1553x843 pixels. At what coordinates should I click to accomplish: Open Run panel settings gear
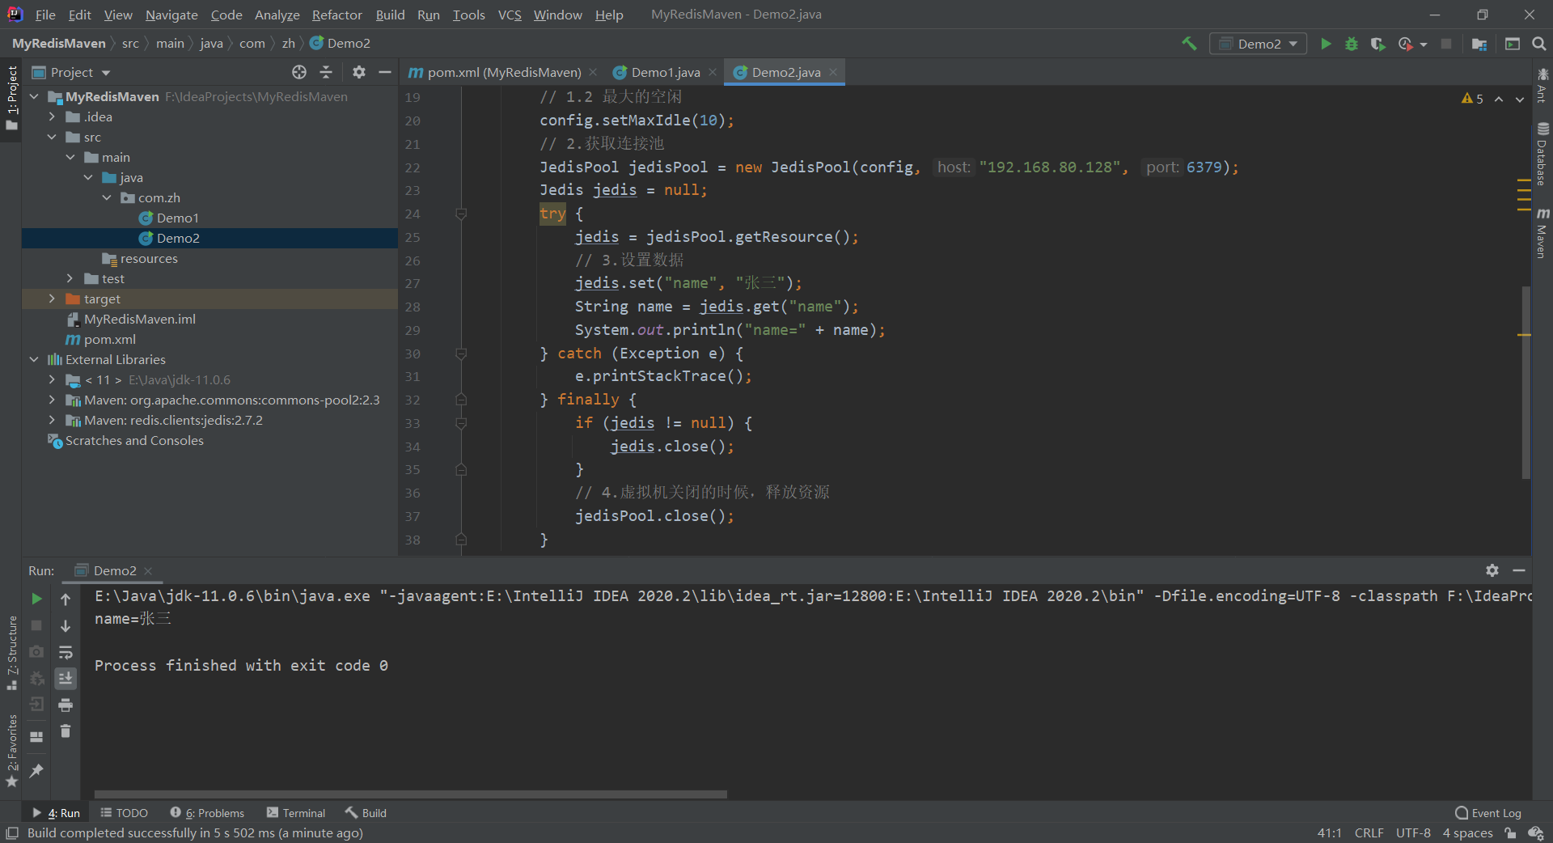click(1492, 570)
